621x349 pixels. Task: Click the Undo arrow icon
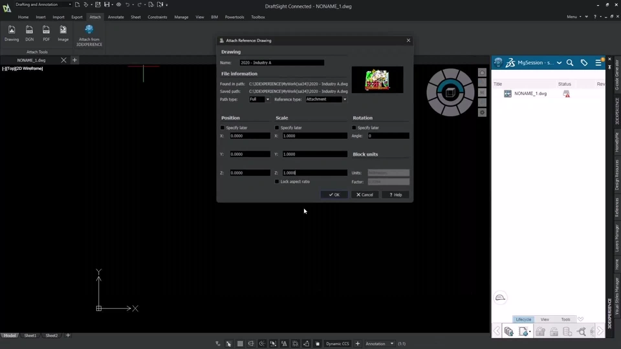[127, 5]
